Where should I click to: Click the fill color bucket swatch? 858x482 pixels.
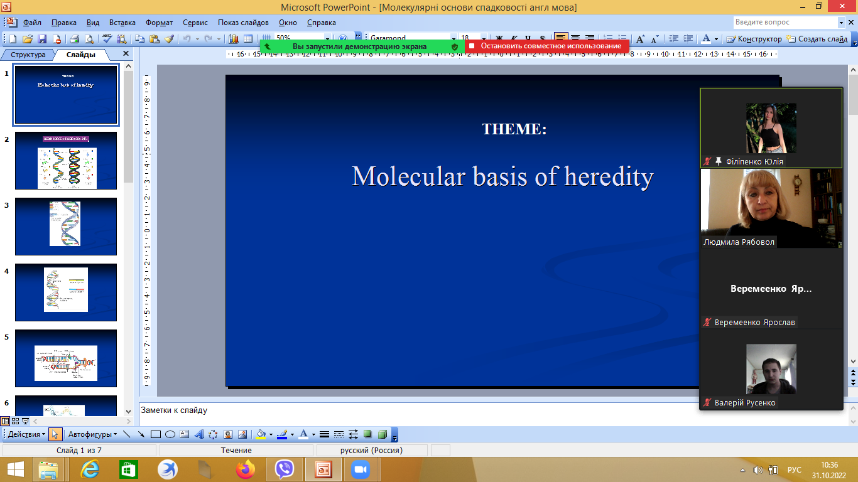[x=261, y=434]
